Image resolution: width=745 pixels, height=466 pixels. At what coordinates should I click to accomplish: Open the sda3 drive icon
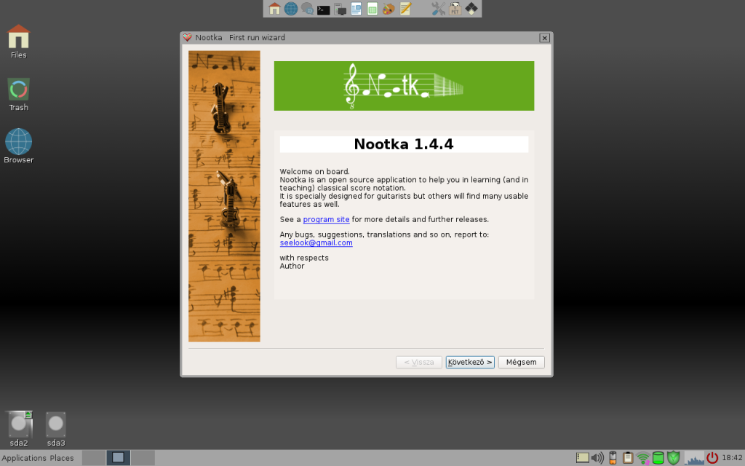[56, 428]
